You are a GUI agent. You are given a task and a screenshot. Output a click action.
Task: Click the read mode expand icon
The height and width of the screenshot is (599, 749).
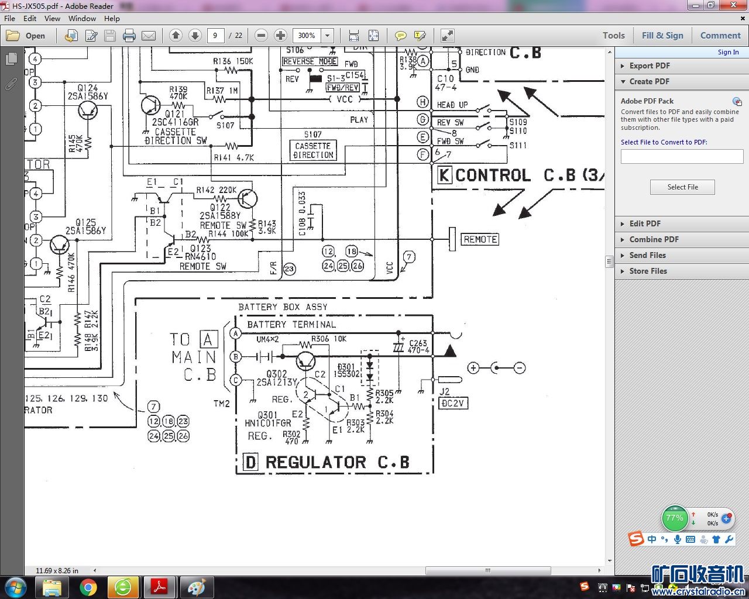click(x=447, y=36)
